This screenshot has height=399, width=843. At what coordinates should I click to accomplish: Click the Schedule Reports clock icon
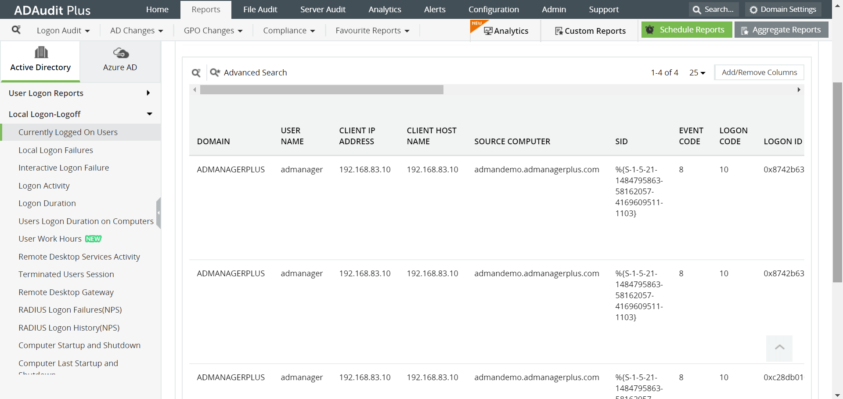(x=650, y=30)
